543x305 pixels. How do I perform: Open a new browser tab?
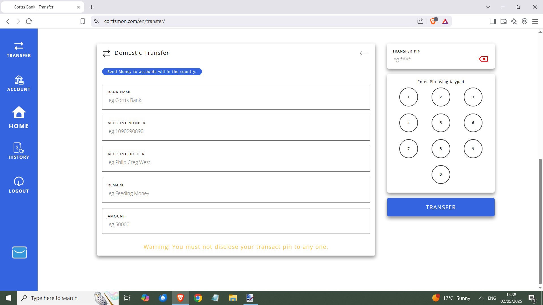91,7
